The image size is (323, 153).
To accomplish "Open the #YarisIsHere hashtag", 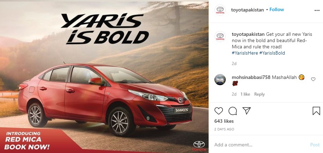I will click(x=245, y=53).
